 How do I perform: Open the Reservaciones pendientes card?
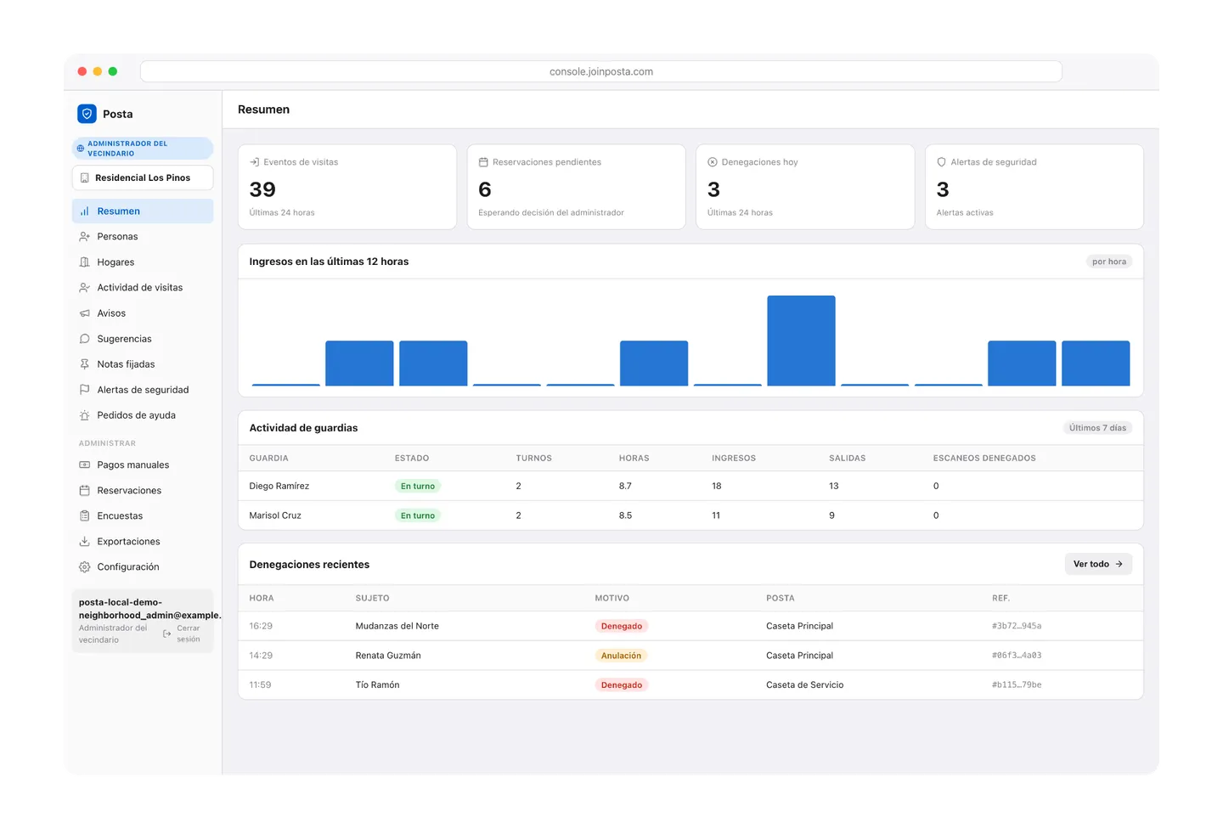tap(577, 187)
